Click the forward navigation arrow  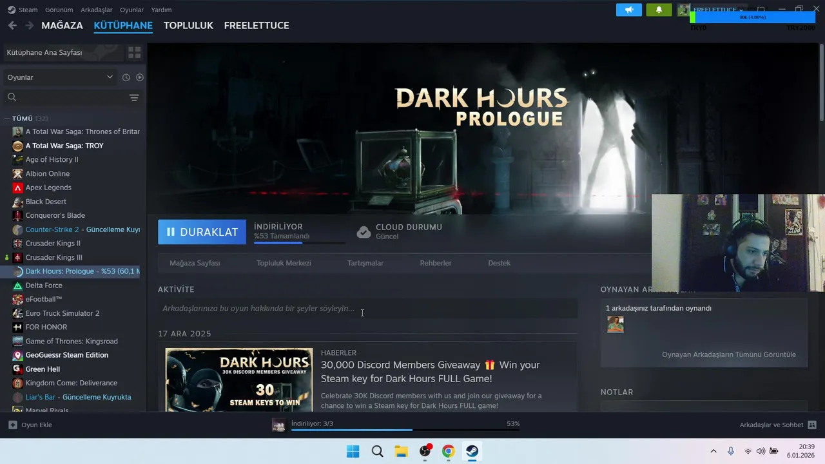click(29, 25)
